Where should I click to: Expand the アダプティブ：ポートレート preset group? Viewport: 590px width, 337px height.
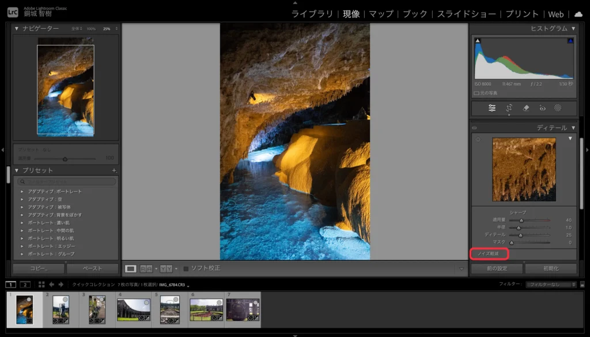[x=22, y=191]
